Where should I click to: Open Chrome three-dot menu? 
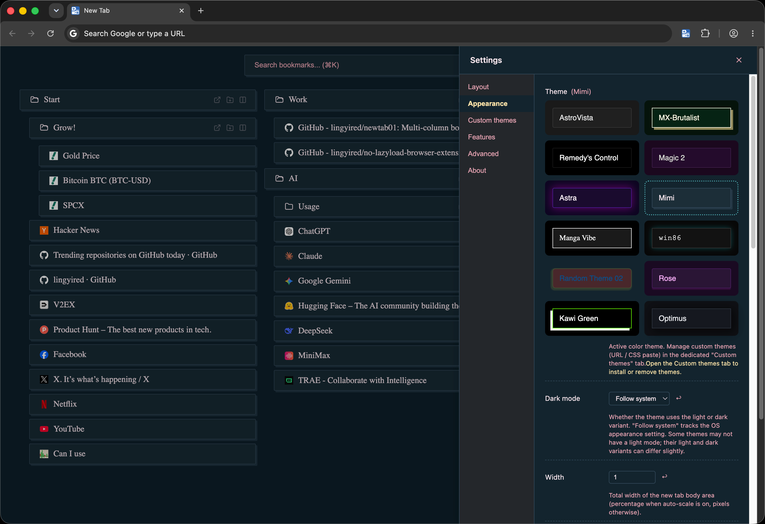coord(753,33)
